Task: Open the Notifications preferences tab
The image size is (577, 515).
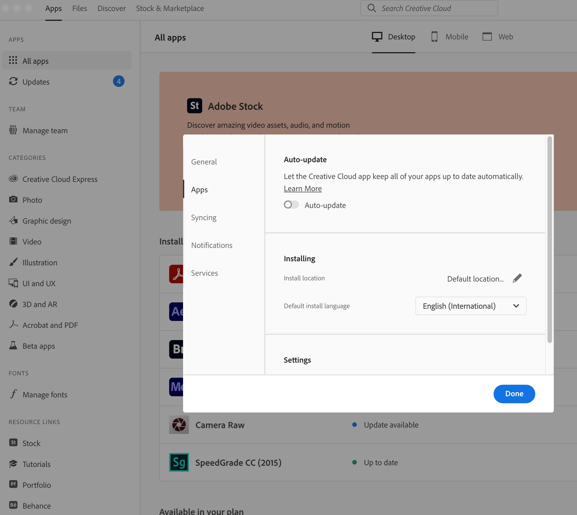Action: [x=211, y=245]
